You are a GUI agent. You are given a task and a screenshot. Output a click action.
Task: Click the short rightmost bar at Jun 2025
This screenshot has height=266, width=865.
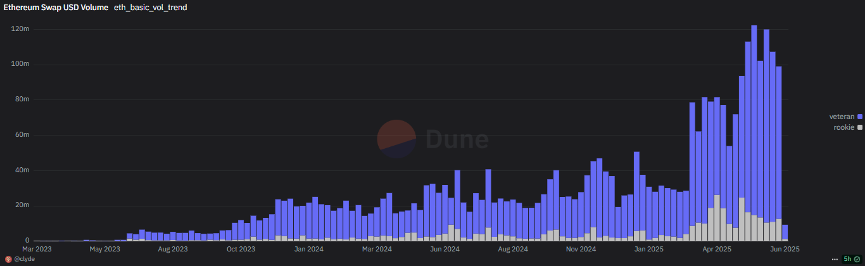pyautogui.click(x=785, y=232)
